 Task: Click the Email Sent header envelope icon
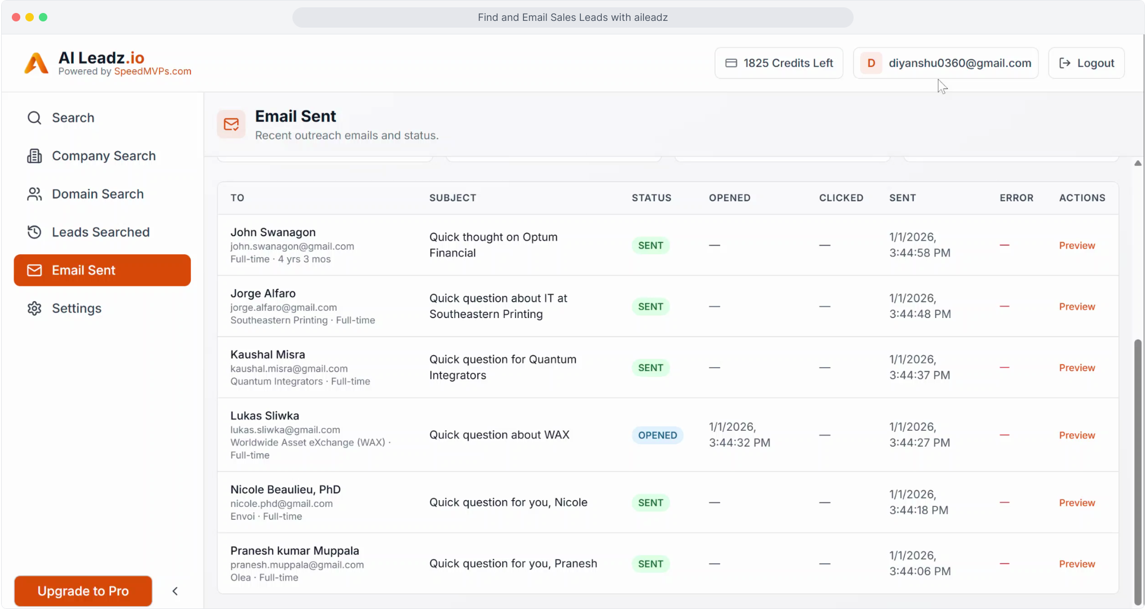[x=231, y=124]
